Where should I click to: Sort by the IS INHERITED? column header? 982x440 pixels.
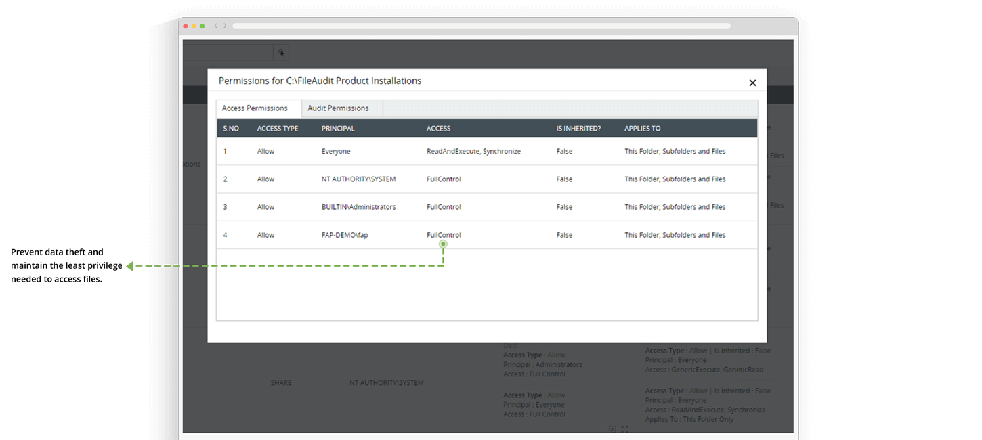[578, 129]
